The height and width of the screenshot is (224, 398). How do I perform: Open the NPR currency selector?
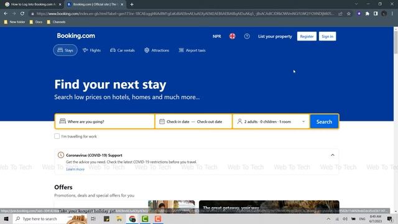217,36
